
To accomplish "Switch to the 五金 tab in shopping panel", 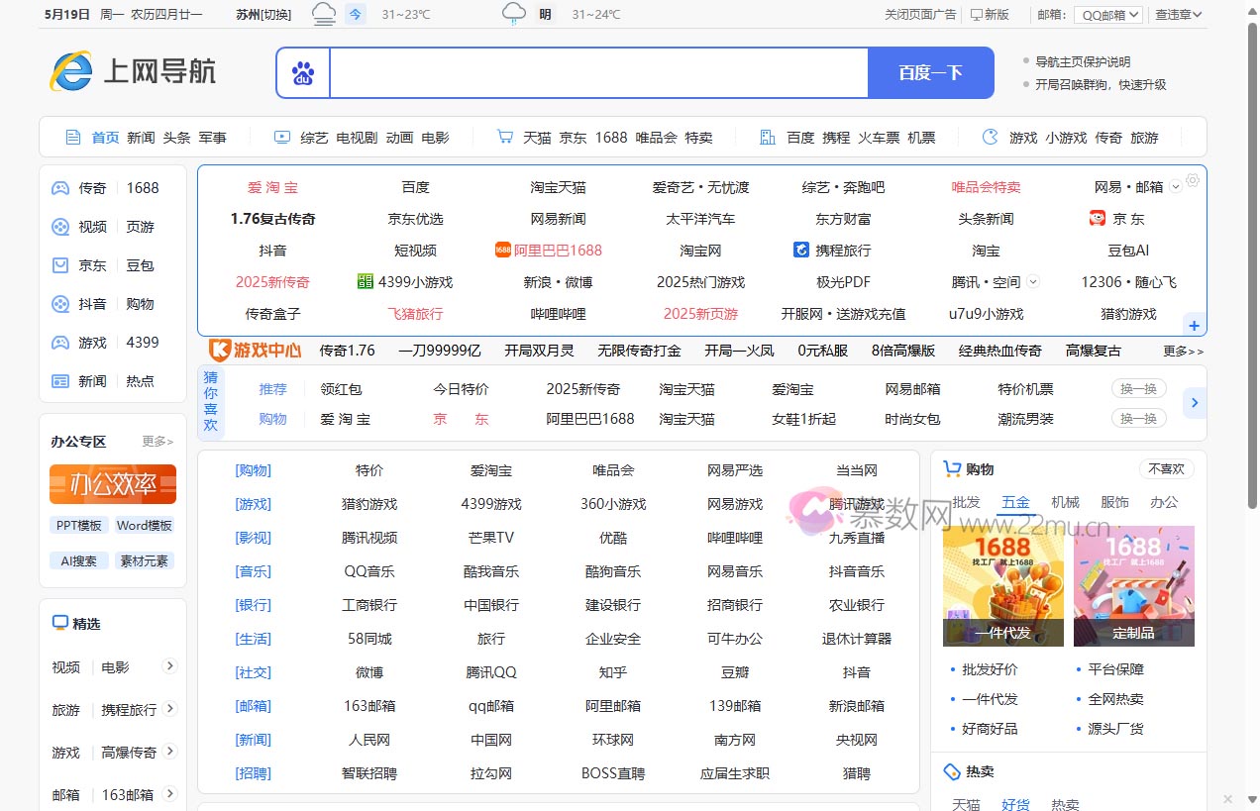I will (x=1015, y=502).
